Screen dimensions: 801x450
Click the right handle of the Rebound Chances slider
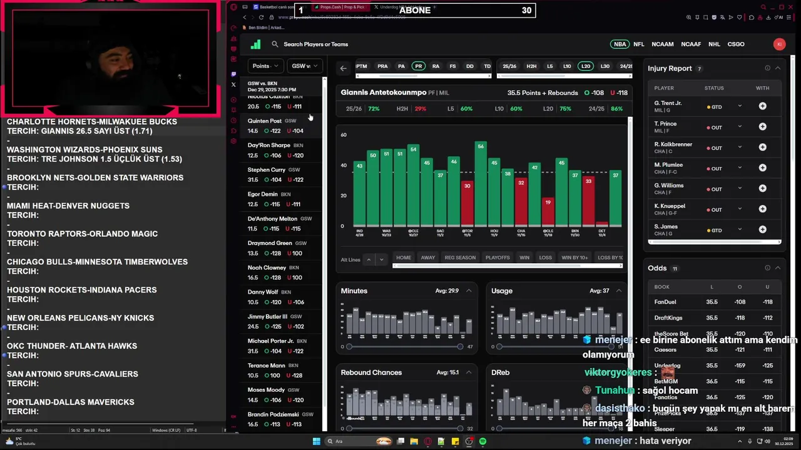point(460,428)
